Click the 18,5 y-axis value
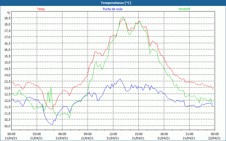The width and height of the screenshot is (226, 141). click(7, 18)
